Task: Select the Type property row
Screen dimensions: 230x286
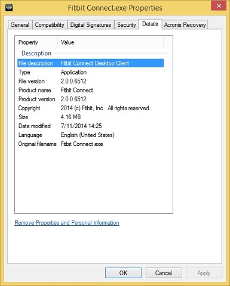Action: coord(90,72)
